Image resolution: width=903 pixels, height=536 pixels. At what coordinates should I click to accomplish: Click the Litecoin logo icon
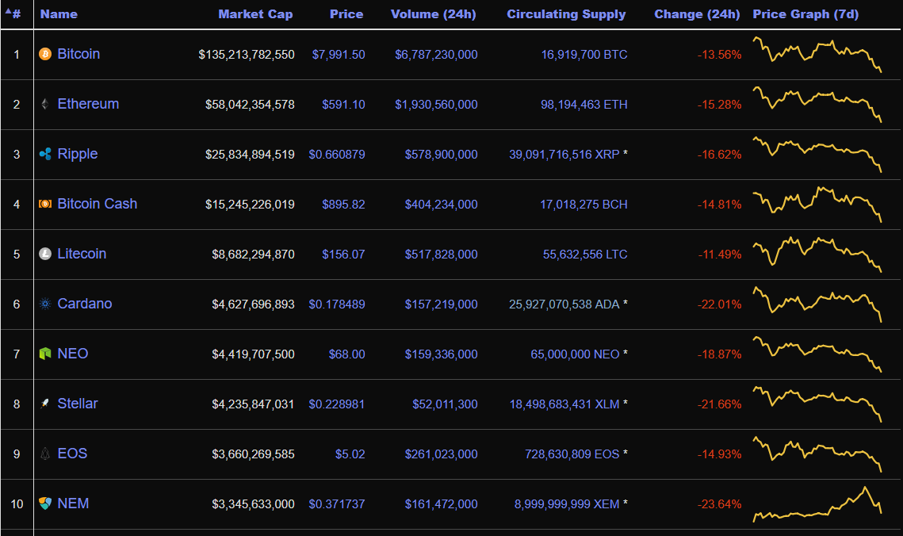click(45, 254)
